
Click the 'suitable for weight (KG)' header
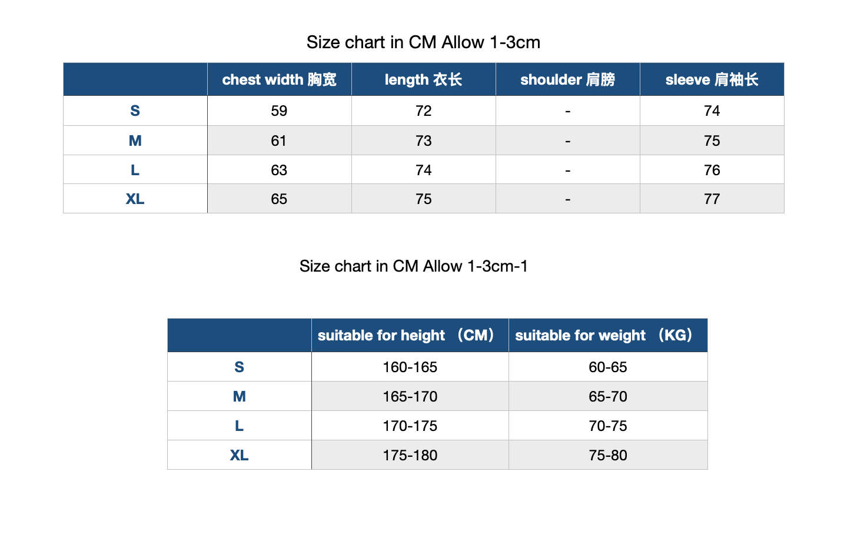pos(608,335)
